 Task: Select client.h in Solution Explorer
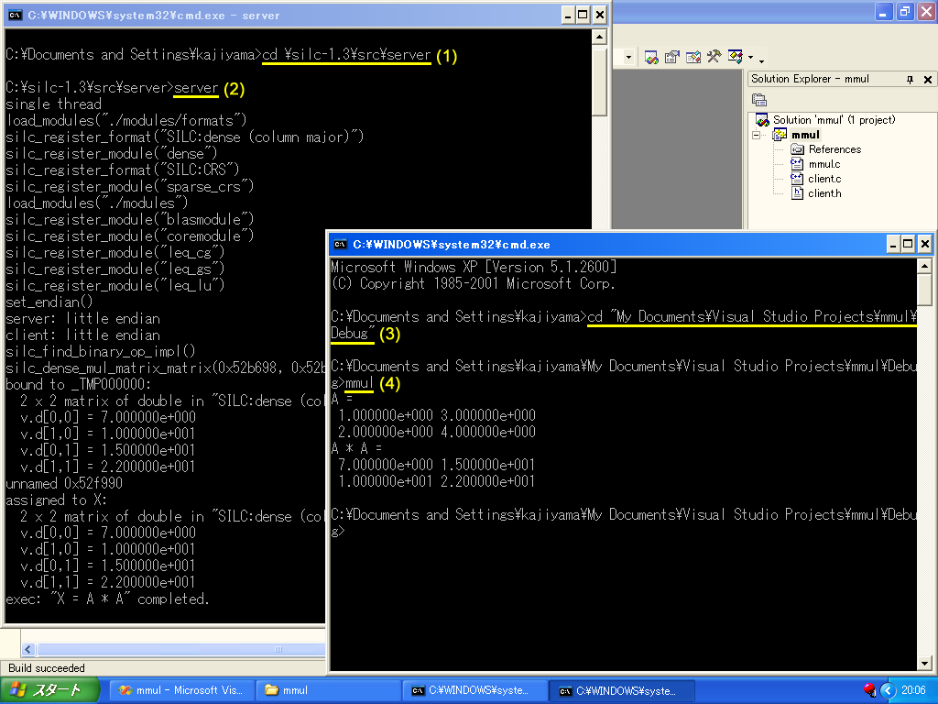[x=824, y=193]
